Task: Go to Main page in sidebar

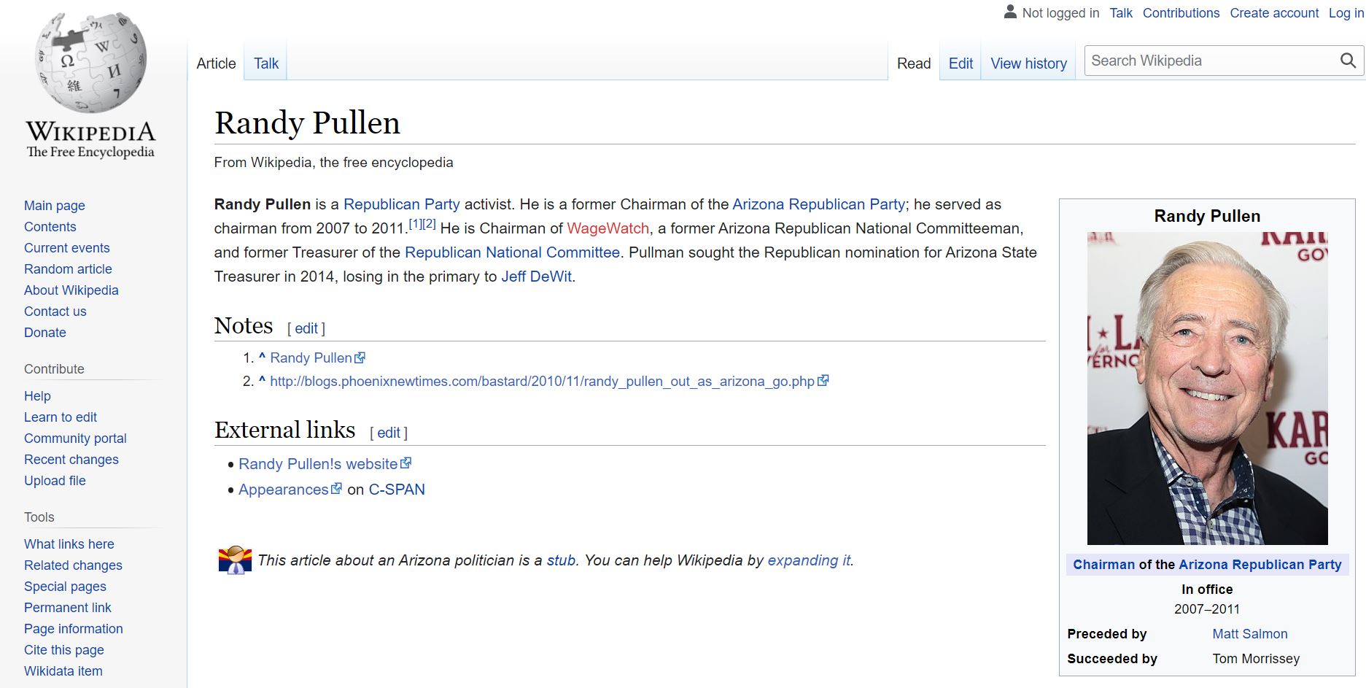Action: (x=55, y=206)
